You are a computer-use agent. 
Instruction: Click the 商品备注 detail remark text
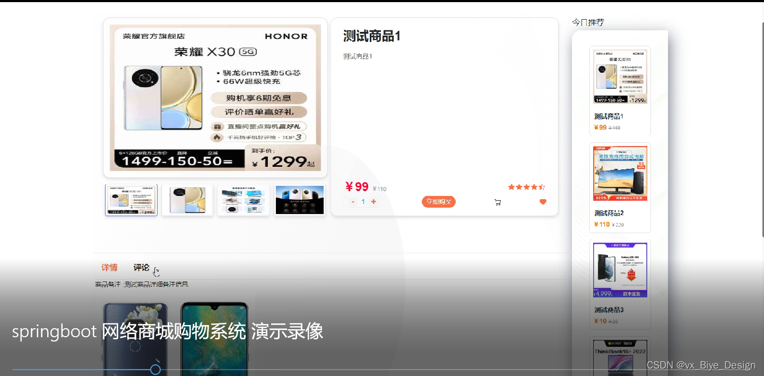point(142,284)
